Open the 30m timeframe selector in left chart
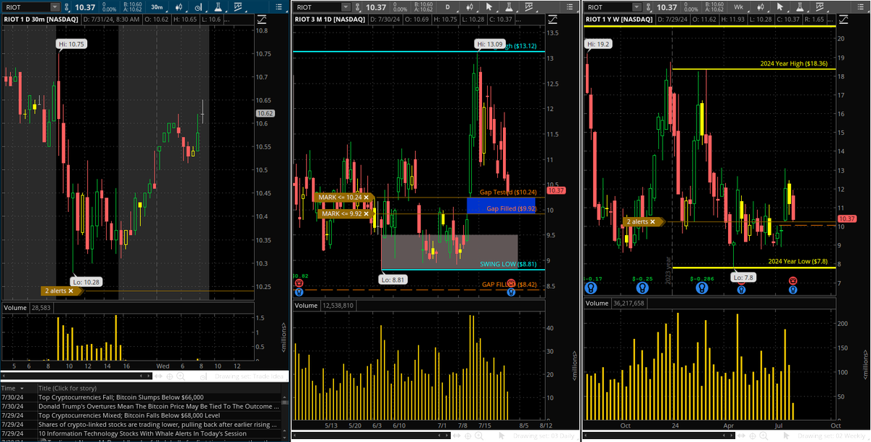The height and width of the screenshot is (442, 871). (x=158, y=7)
